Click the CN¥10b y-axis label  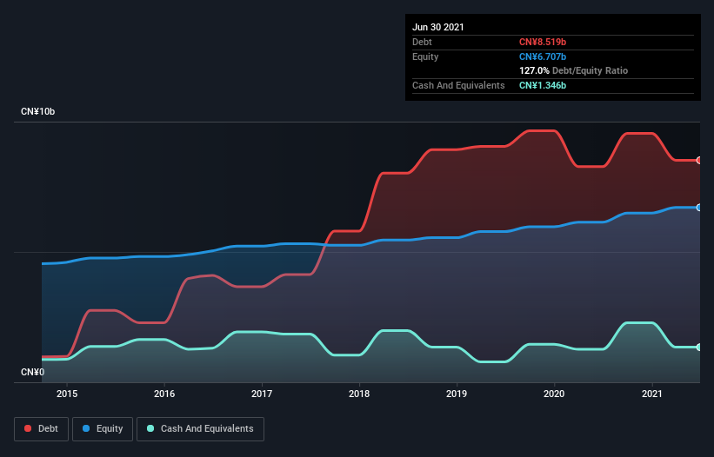click(x=37, y=112)
